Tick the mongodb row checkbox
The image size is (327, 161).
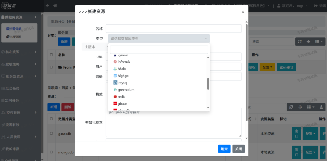tap(51, 152)
